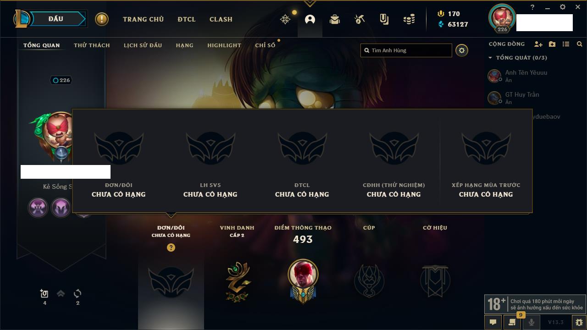Screen dimensions: 587x330
Task: Click the yellow exclamation notice icon
Action: [102, 19]
